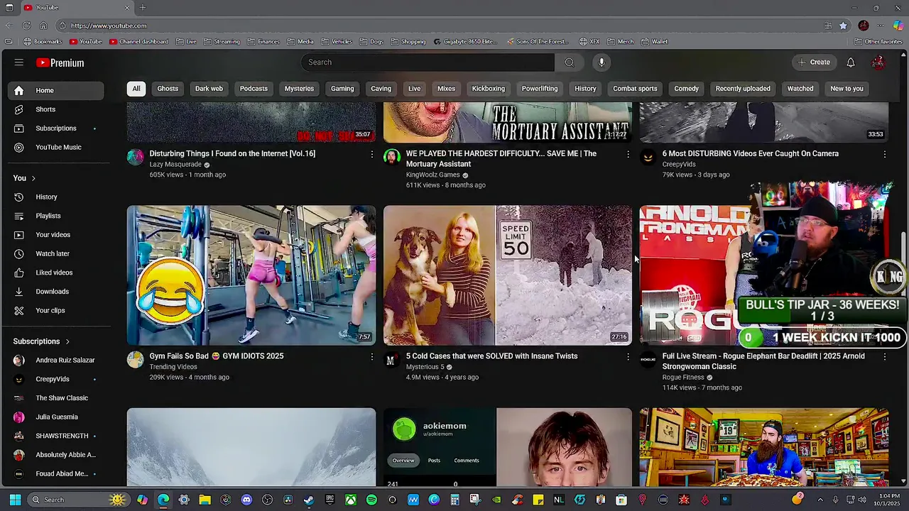Viewport: 909px width, 511px height.
Task: Open more options for 5 Cold Cases video
Action: (628, 356)
